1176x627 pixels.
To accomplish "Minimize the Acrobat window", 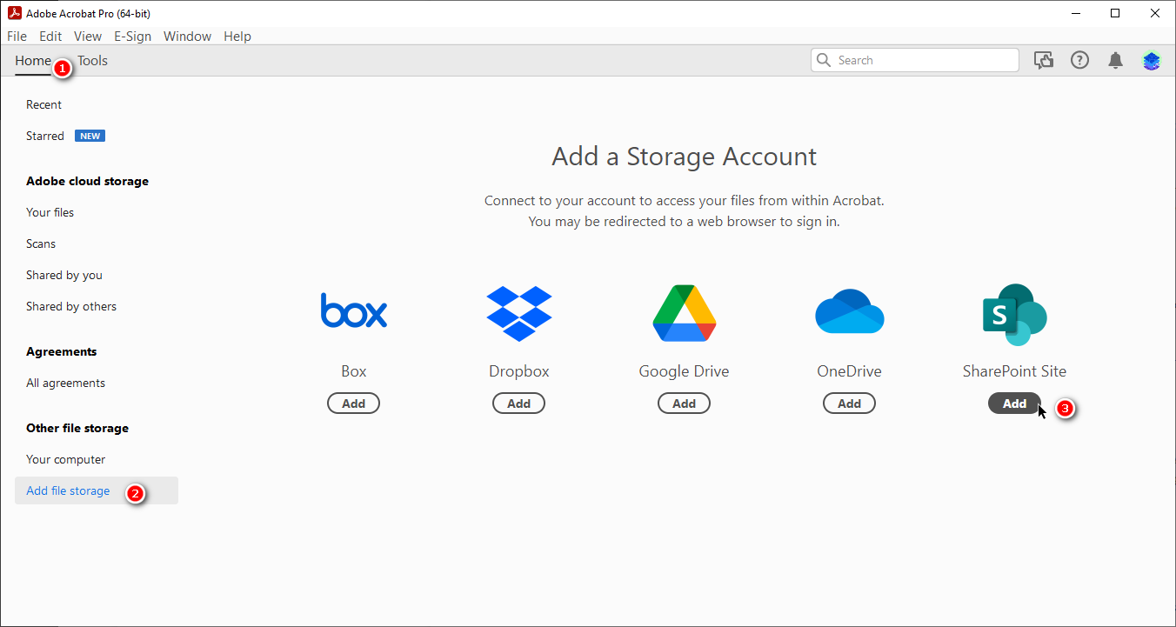I will [1075, 13].
